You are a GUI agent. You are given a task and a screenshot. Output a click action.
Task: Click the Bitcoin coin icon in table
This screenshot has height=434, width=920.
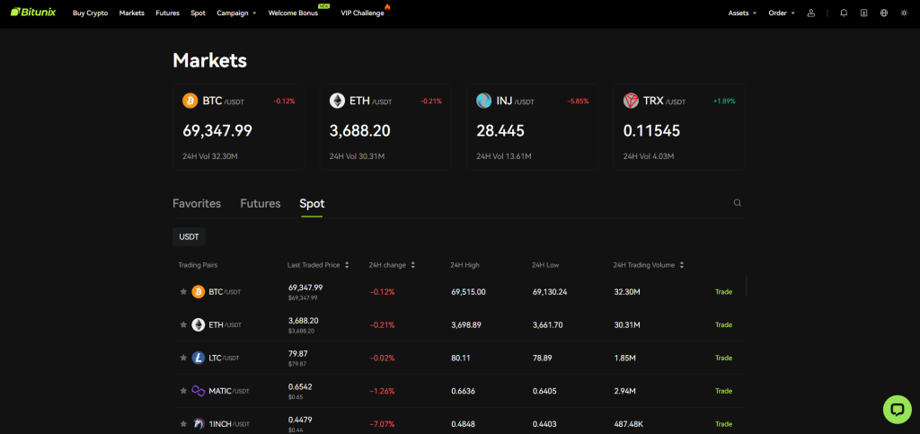[x=198, y=292]
